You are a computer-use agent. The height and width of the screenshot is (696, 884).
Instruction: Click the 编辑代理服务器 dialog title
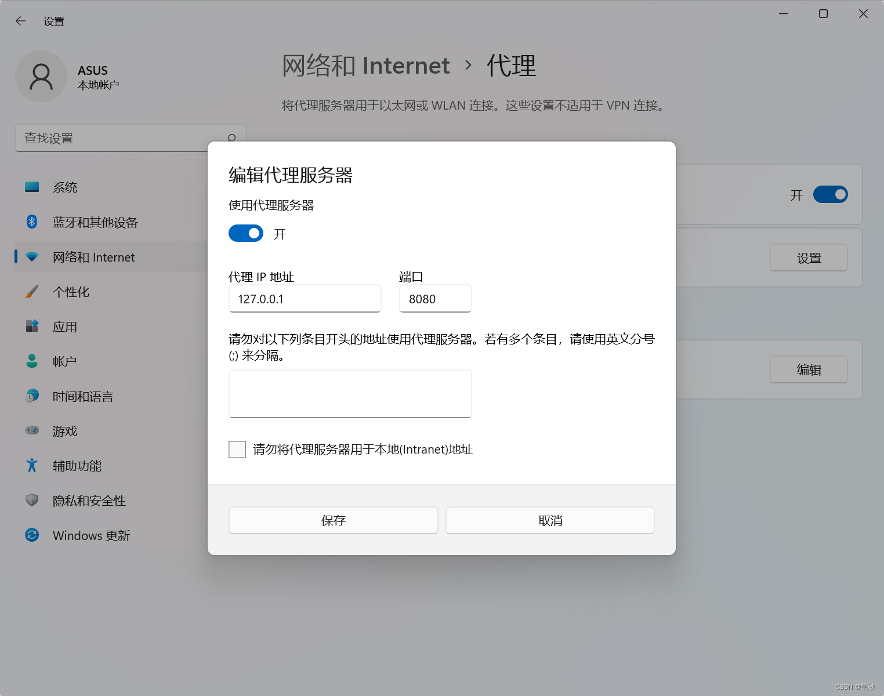(291, 175)
